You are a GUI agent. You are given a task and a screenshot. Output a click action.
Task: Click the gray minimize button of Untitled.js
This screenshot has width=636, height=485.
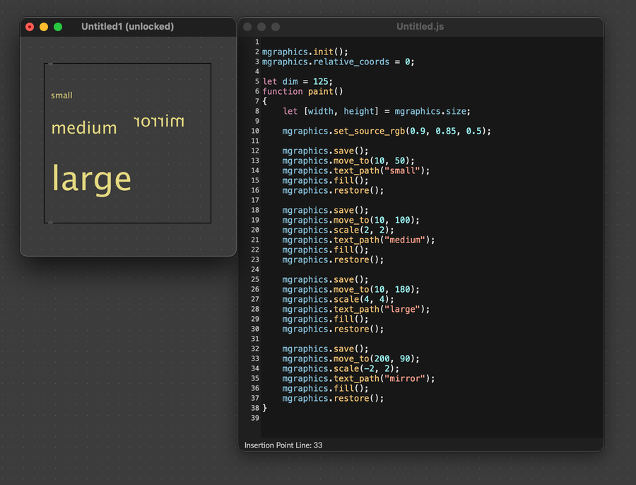(x=261, y=27)
